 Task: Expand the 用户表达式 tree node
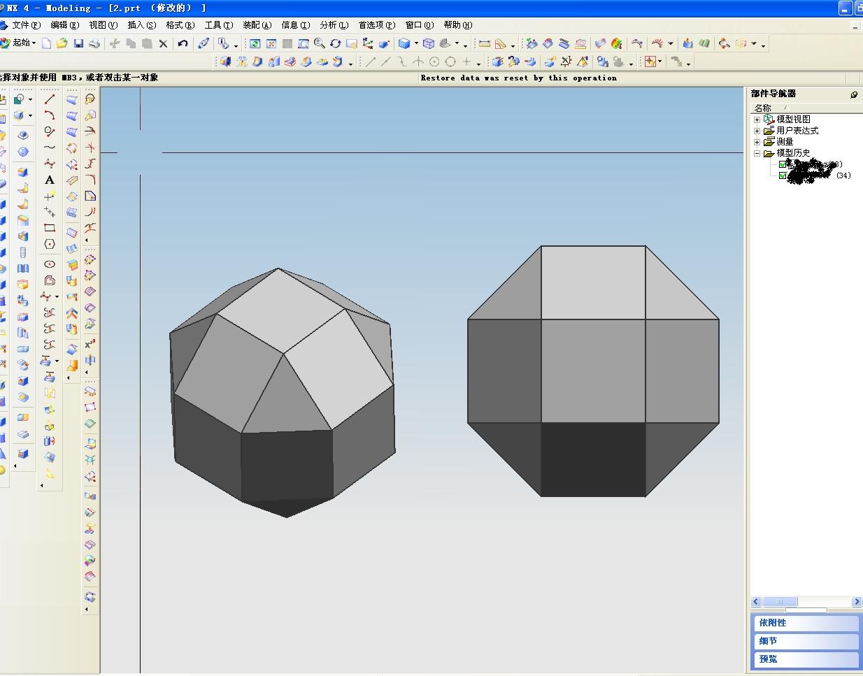[x=757, y=131]
